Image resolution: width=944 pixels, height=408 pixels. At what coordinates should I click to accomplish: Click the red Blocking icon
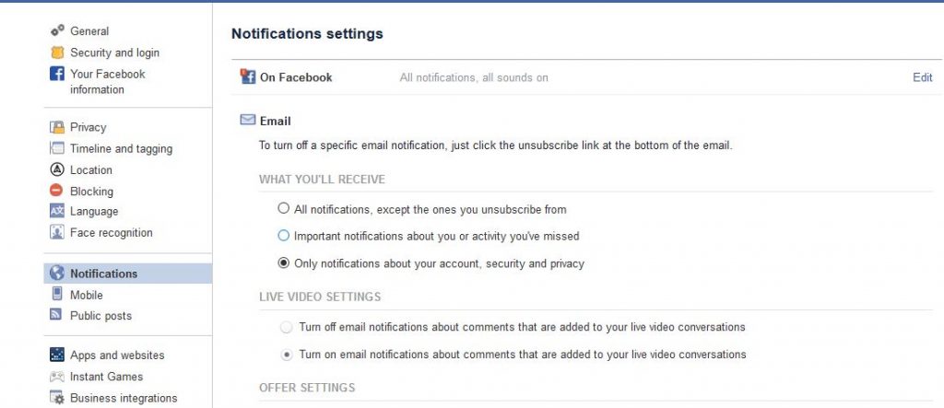pyautogui.click(x=56, y=191)
